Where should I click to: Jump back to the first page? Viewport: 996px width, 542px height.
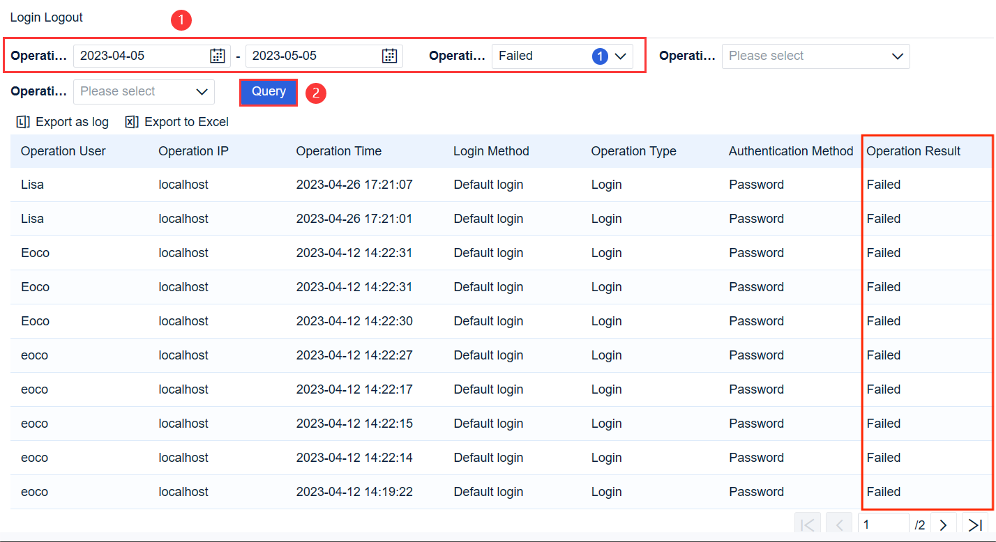(x=807, y=524)
